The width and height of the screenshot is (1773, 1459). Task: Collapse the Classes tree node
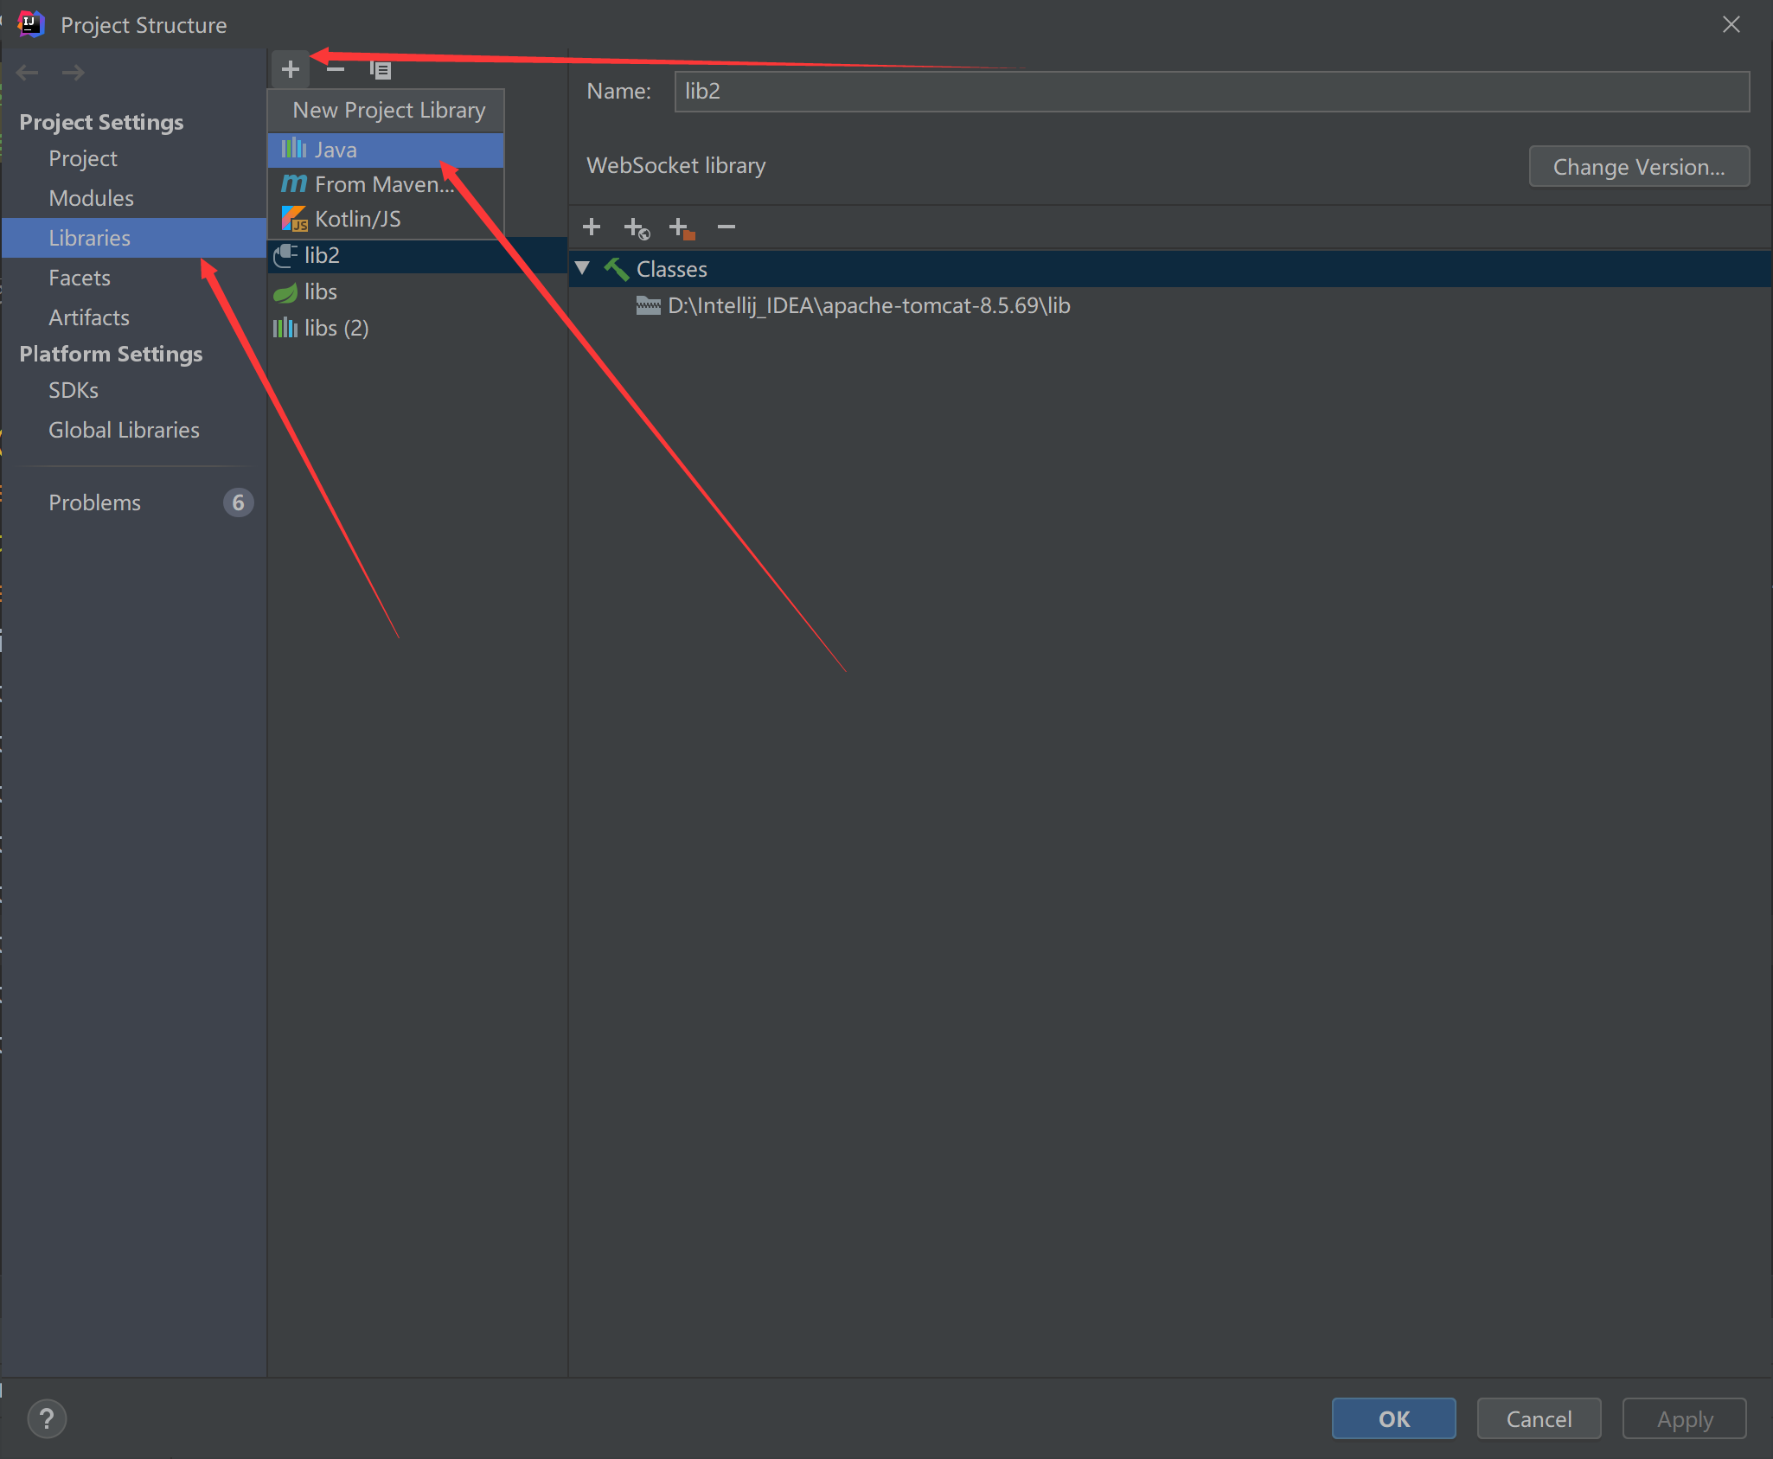pyautogui.click(x=583, y=268)
